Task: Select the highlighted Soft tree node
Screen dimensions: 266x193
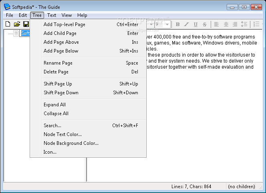Action: pyautogui.click(x=25, y=33)
